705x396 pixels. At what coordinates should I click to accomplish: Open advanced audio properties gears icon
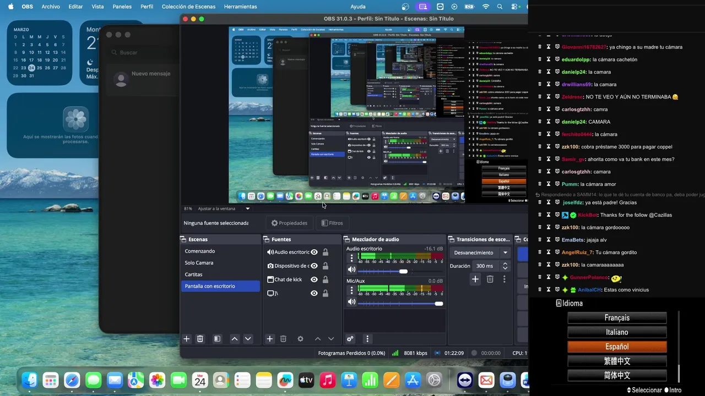coord(350,339)
